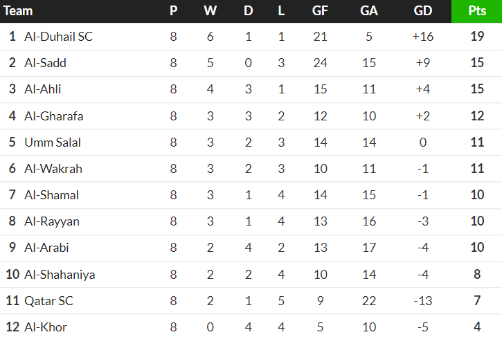
Task: Click the Al-Shahaniya team name
Action: click(x=60, y=275)
